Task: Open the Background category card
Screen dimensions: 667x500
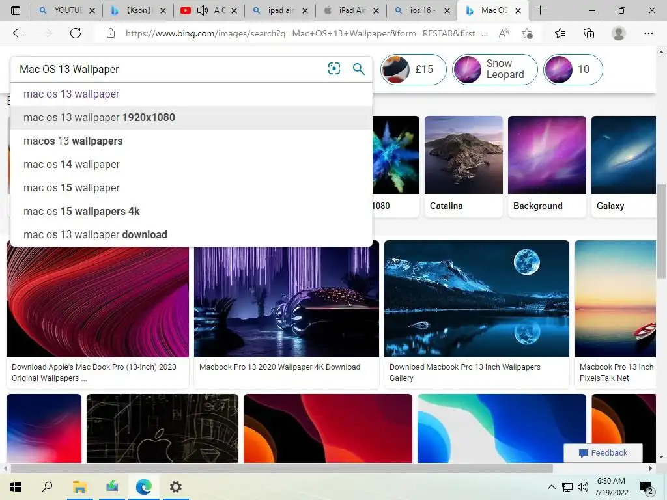Action: click(x=547, y=167)
